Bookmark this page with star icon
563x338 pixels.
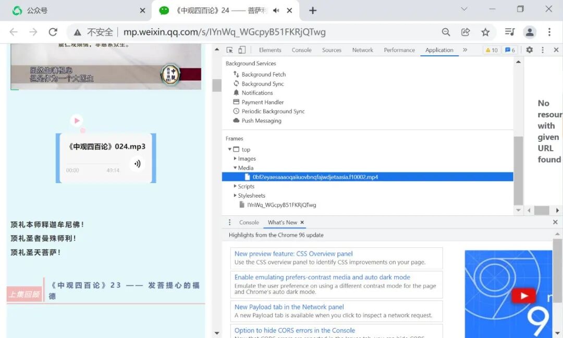click(485, 32)
